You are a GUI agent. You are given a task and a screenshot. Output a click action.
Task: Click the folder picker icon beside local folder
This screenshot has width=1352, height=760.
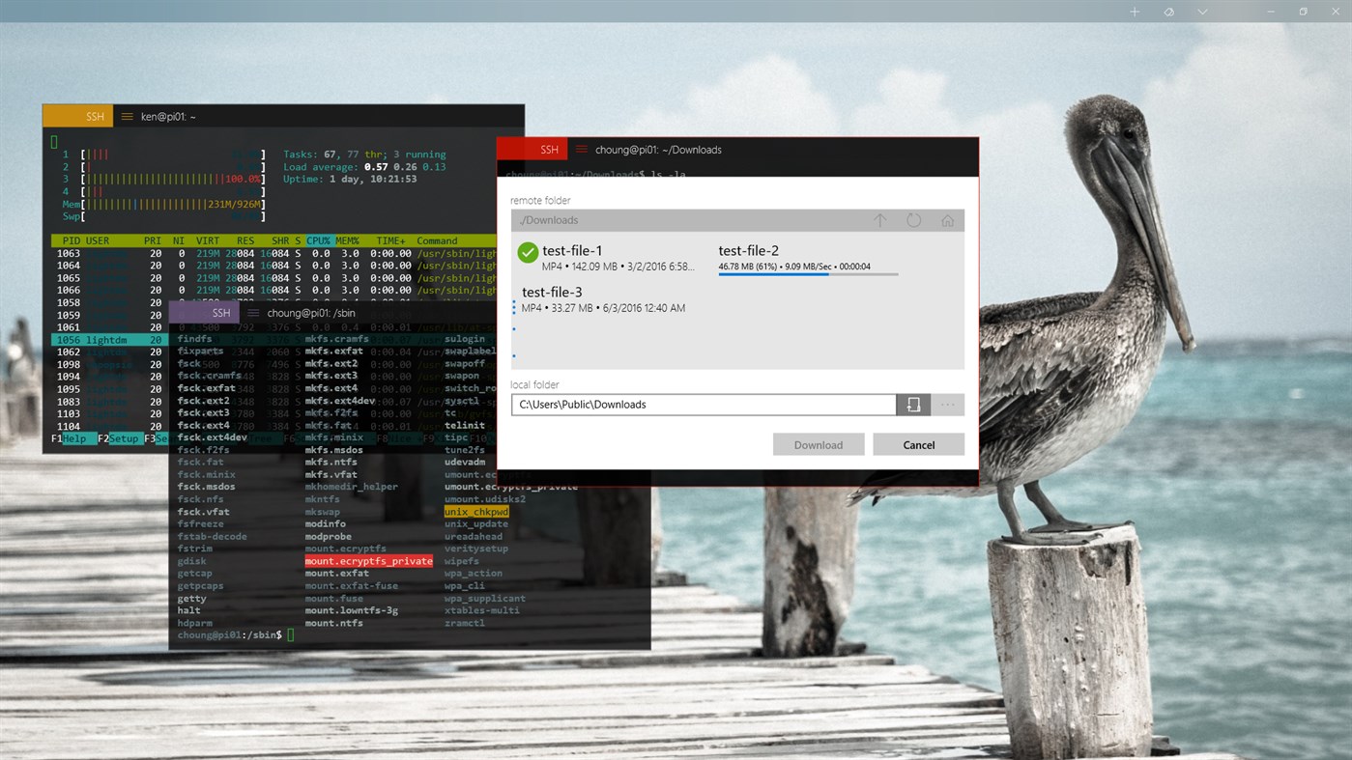click(913, 405)
